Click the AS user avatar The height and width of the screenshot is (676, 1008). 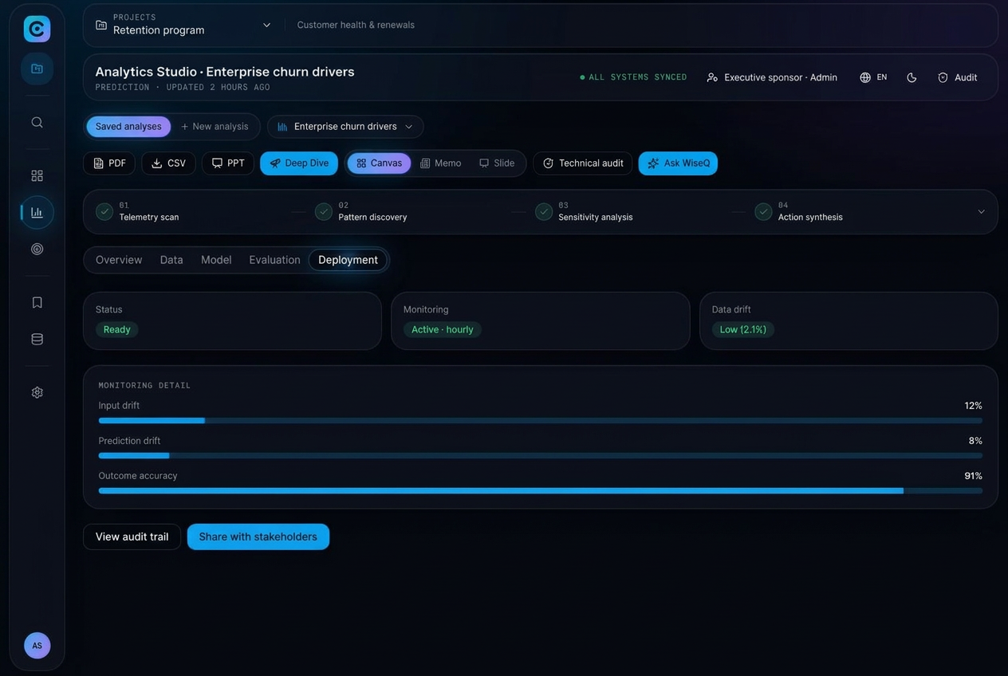[x=37, y=646]
